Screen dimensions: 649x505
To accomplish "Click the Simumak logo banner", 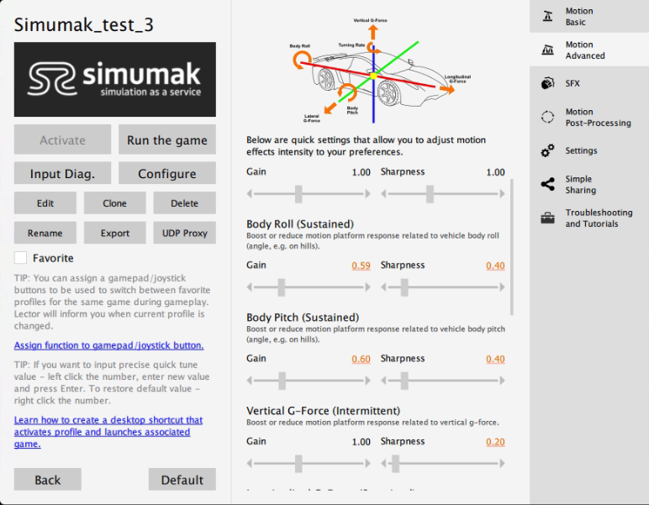I will [115, 80].
